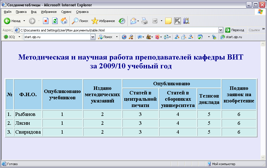The height and width of the screenshot is (168, 267).
Task: Click the remove-user minus icon in ICQ toolbar
Action: (x=190, y=37)
